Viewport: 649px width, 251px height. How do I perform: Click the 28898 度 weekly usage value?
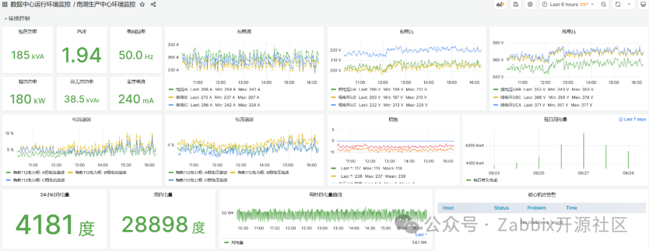[163, 225]
